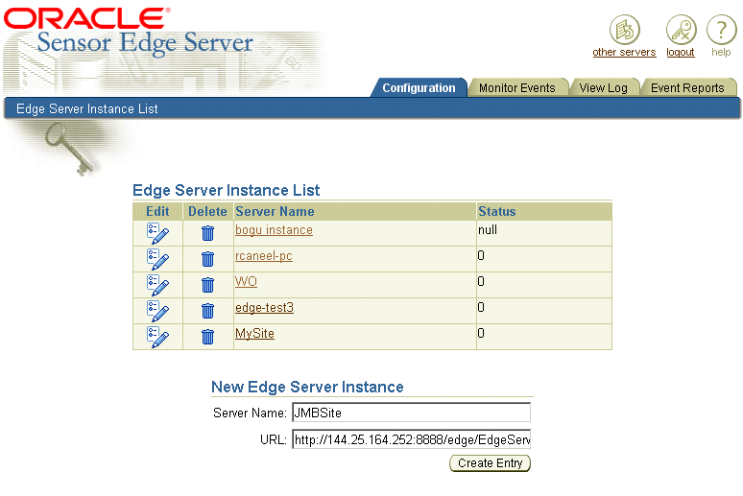Delete the rcaneel-pc server

[207, 259]
